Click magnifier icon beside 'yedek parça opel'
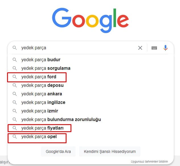 pos(15,137)
